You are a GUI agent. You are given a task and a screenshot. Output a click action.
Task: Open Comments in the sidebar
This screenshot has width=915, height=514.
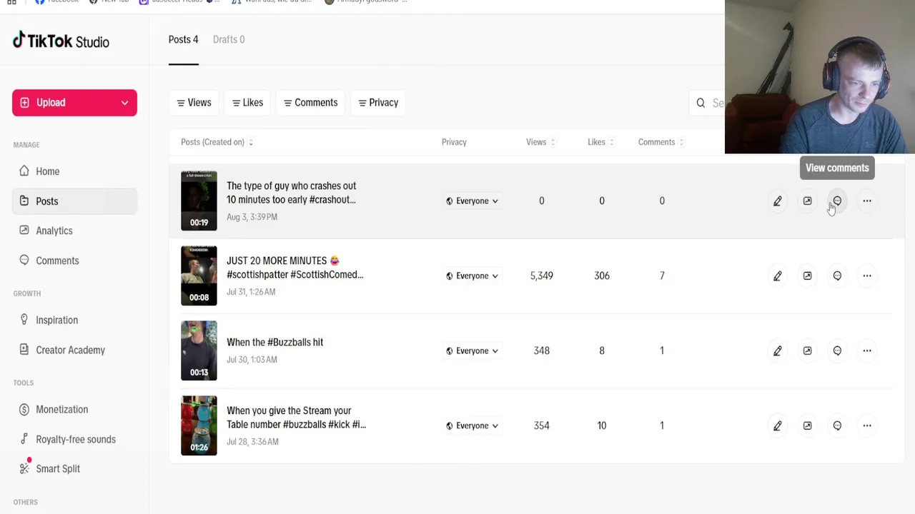pos(74,261)
